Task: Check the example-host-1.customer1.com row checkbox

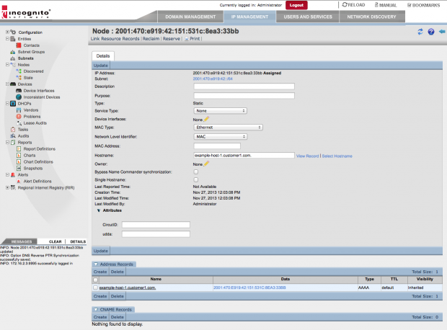Action: 95,287
